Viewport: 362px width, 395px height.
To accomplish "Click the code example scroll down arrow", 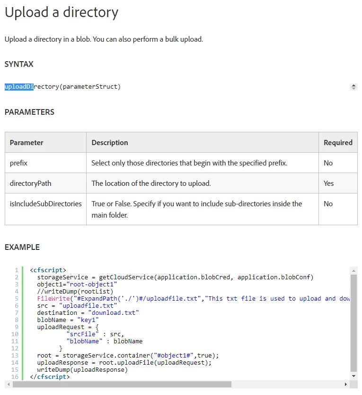I will (353, 376).
